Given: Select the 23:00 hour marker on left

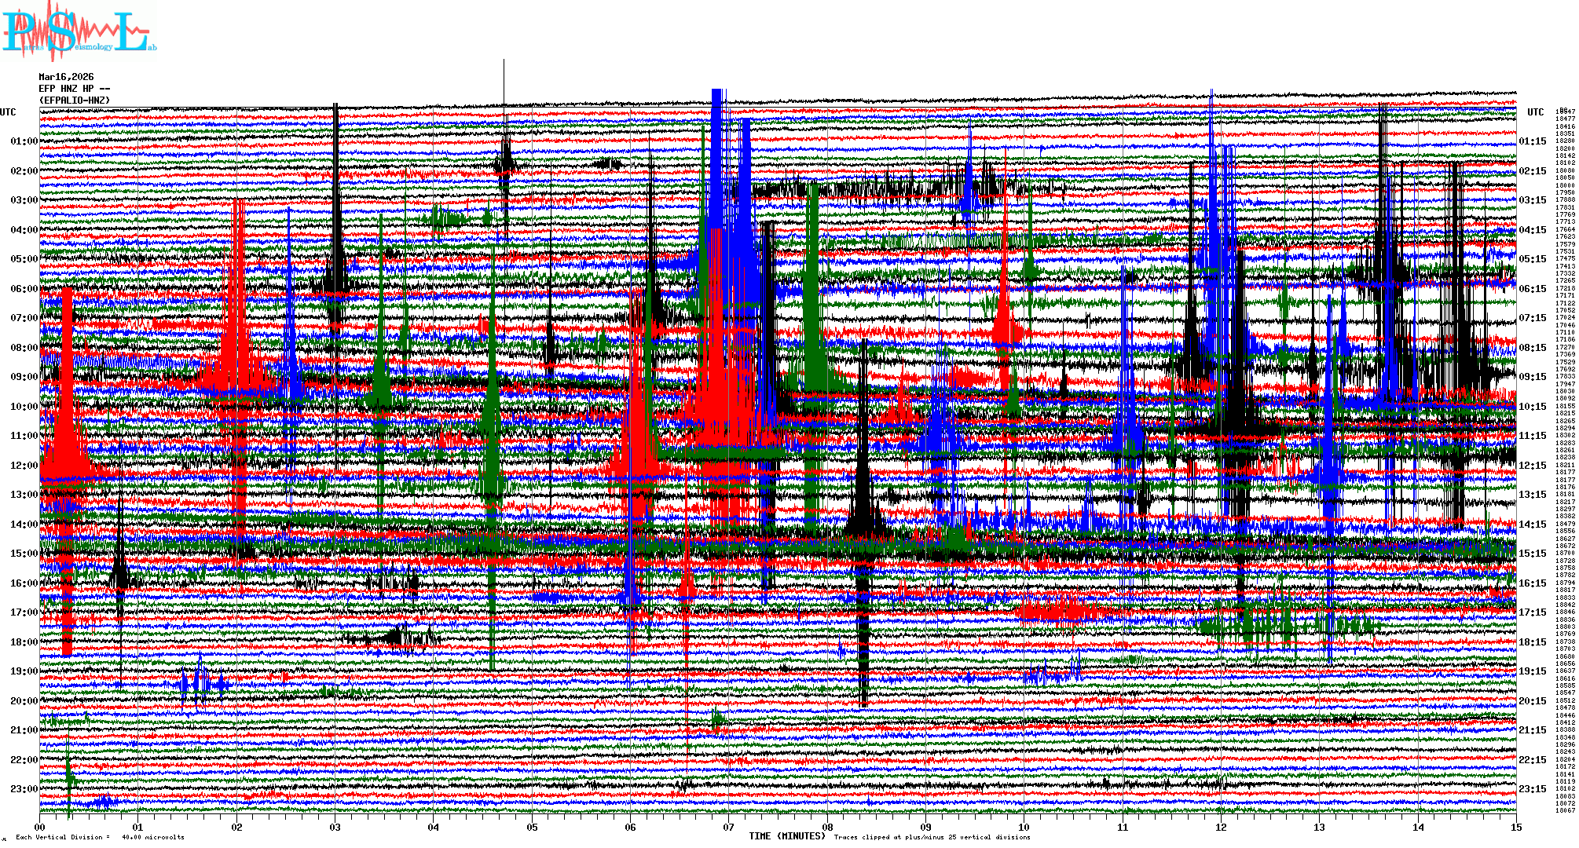Looking at the screenshot, I should [x=24, y=789].
